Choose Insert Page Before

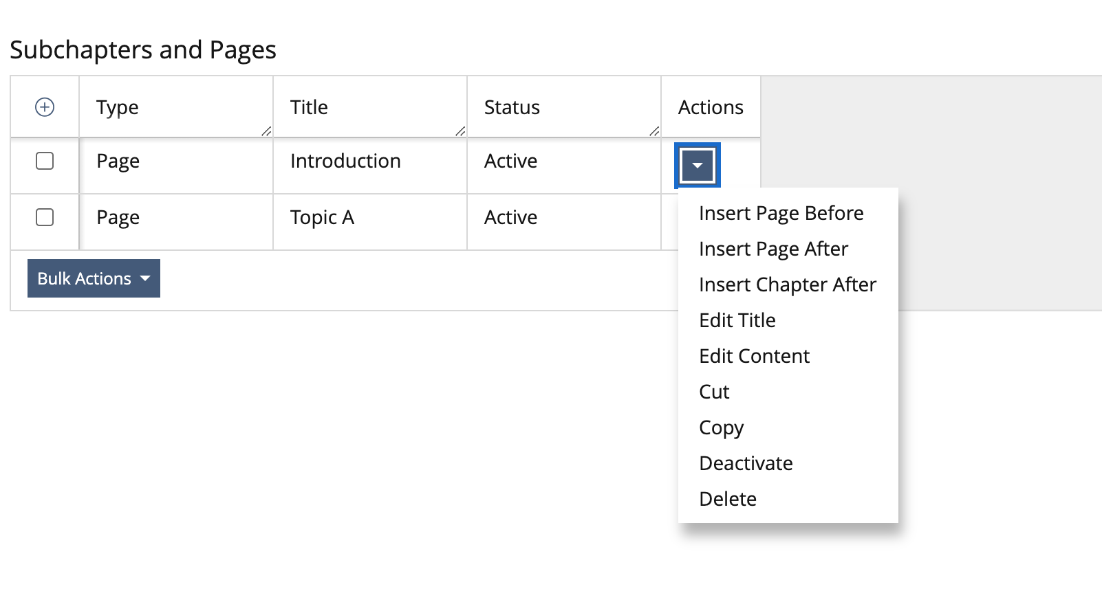click(781, 213)
